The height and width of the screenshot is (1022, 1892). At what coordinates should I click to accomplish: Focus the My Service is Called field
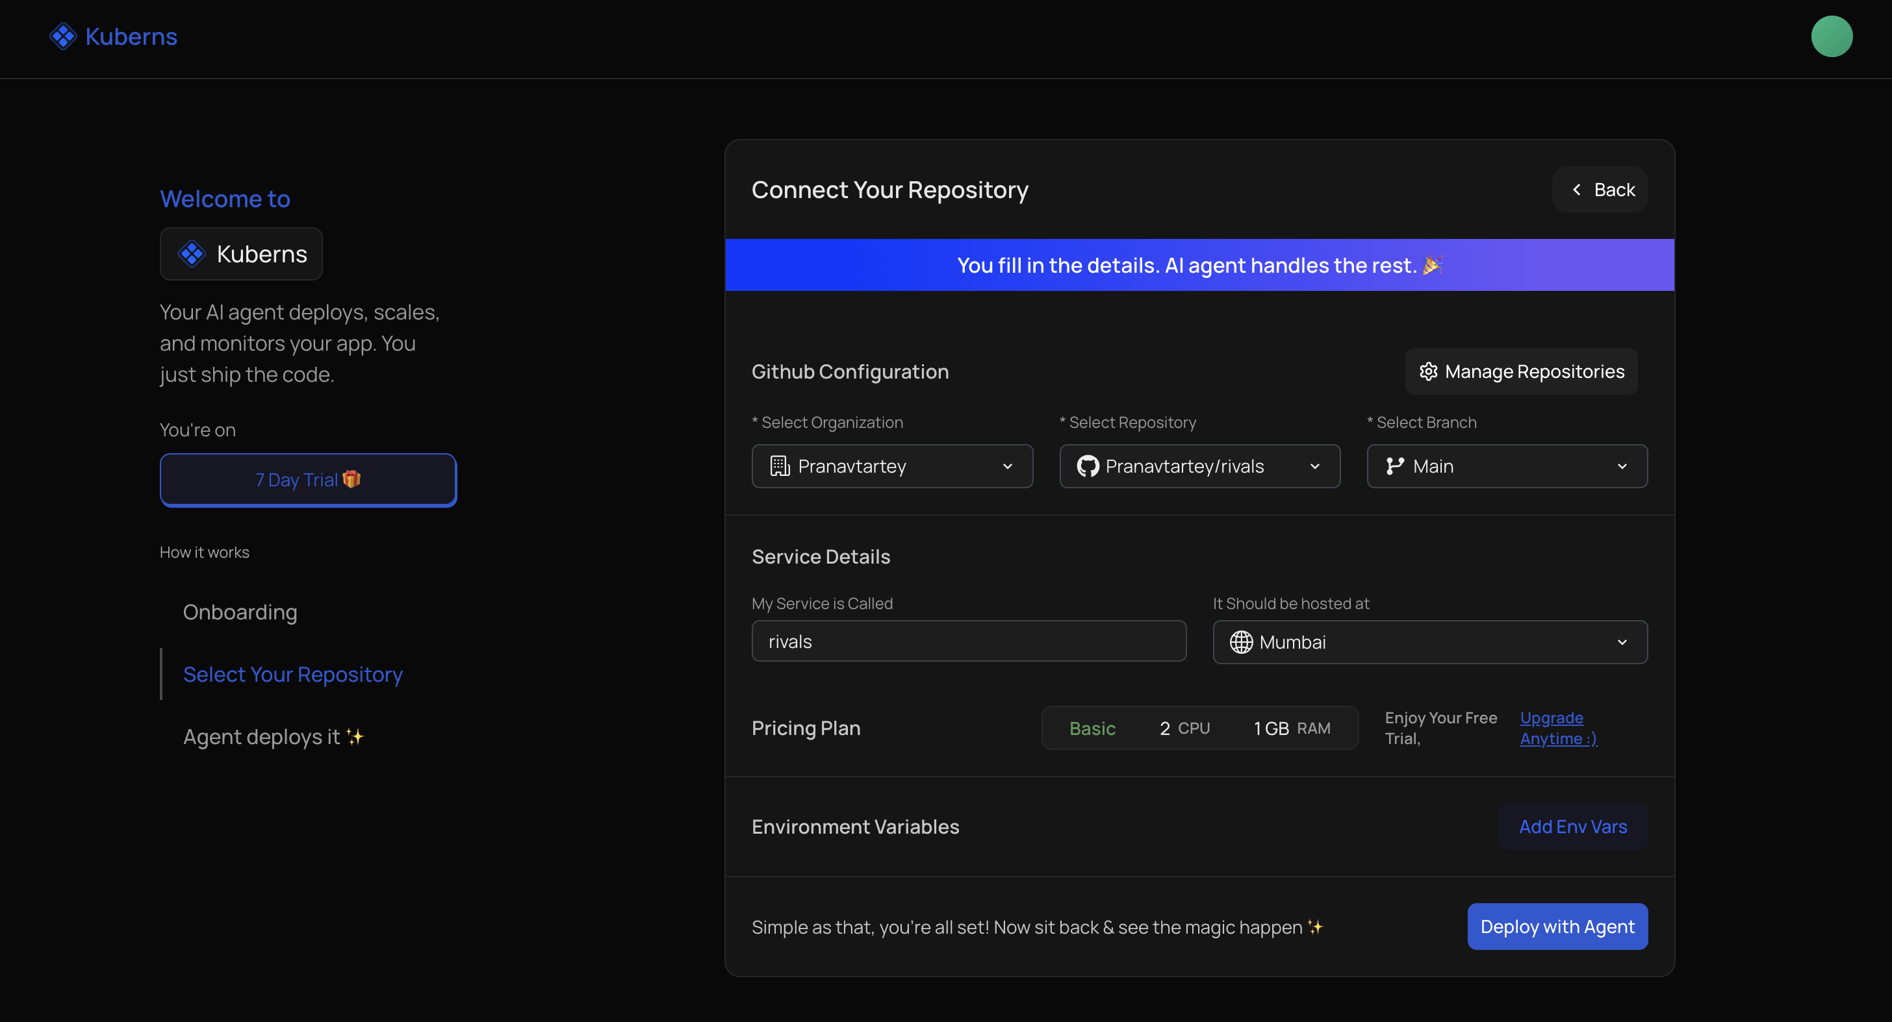pyautogui.click(x=968, y=642)
